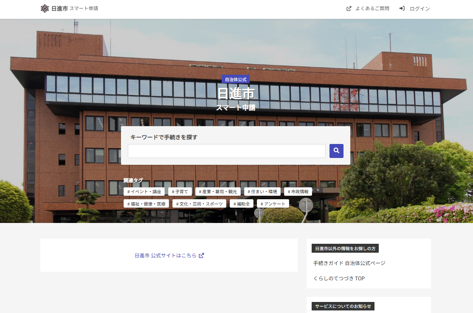The image size is (473, 313).
Task: Click the Nisshin city emblem logo icon
Action: pos(45,8)
